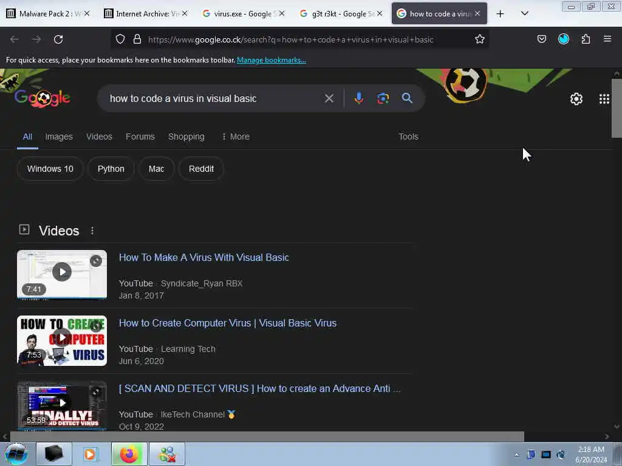Select the Shopping search tab

point(186,137)
